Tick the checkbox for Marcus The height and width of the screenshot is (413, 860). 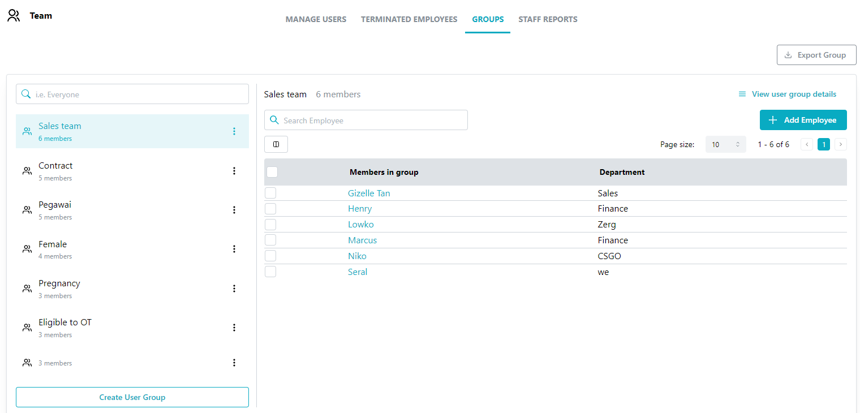coord(270,240)
